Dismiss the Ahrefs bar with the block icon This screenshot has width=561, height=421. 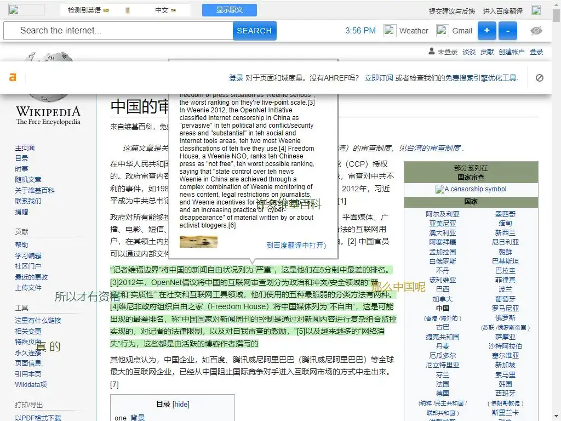click(x=540, y=78)
